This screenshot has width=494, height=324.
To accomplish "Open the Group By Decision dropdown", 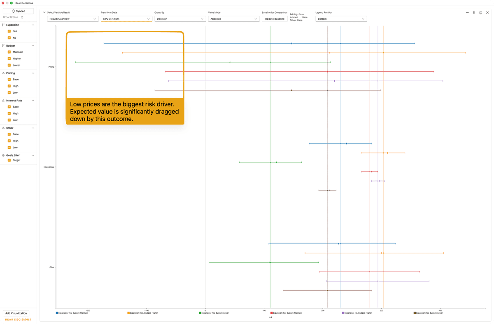I will point(180,19).
